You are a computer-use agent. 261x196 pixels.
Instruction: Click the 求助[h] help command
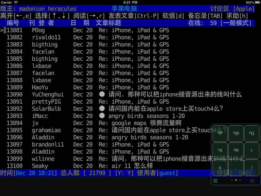237,16
